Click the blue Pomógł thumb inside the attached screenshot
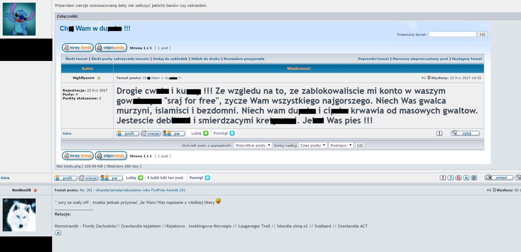Image resolution: width=521 pixels, height=252 pixels. pos(232,133)
